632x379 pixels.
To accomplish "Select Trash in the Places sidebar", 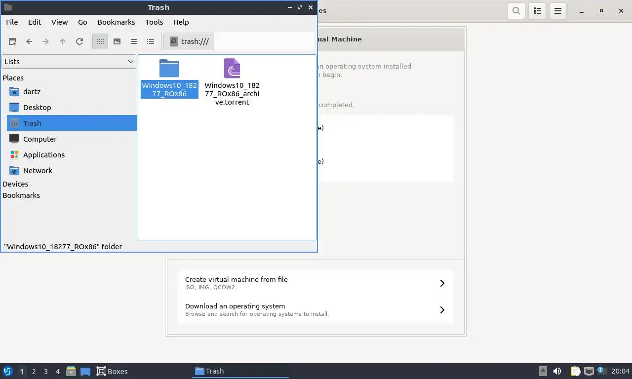I will point(72,123).
